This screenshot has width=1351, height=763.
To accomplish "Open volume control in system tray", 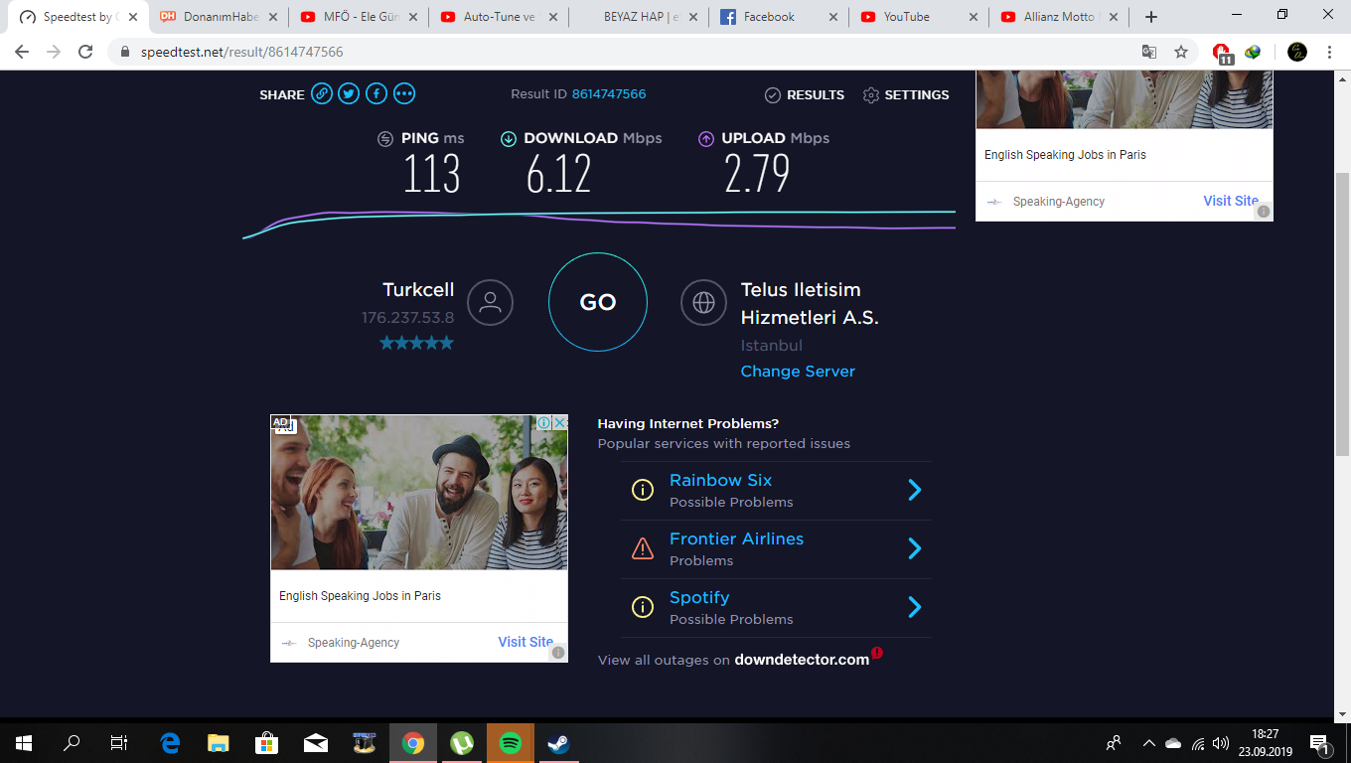I will [x=1221, y=743].
